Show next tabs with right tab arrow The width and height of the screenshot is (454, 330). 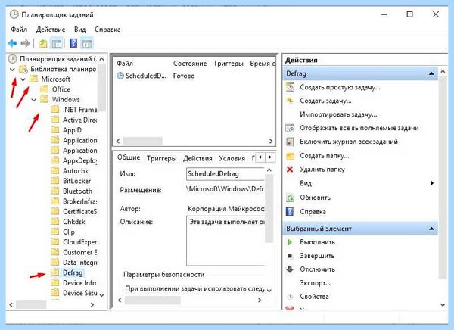click(270, 157)
